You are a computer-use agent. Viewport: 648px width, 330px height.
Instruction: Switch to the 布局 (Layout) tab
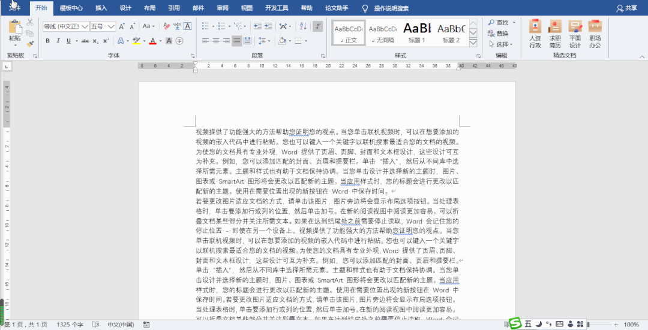[x=149, y=8]
